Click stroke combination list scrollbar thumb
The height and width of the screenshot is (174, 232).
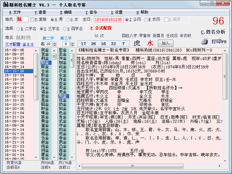click(x=36, y=77)
